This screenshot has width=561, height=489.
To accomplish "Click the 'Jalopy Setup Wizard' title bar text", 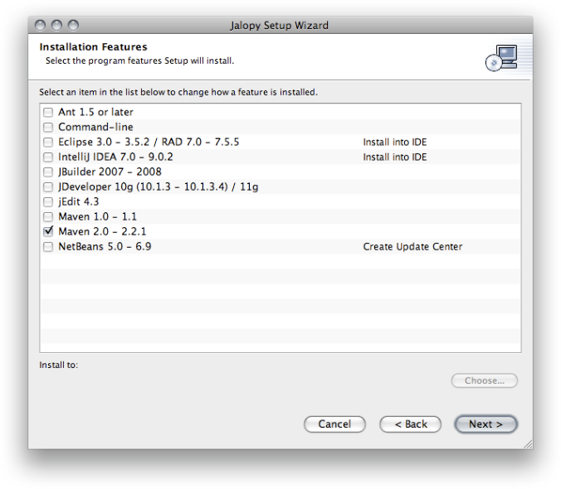I will (x=279, y=26).
